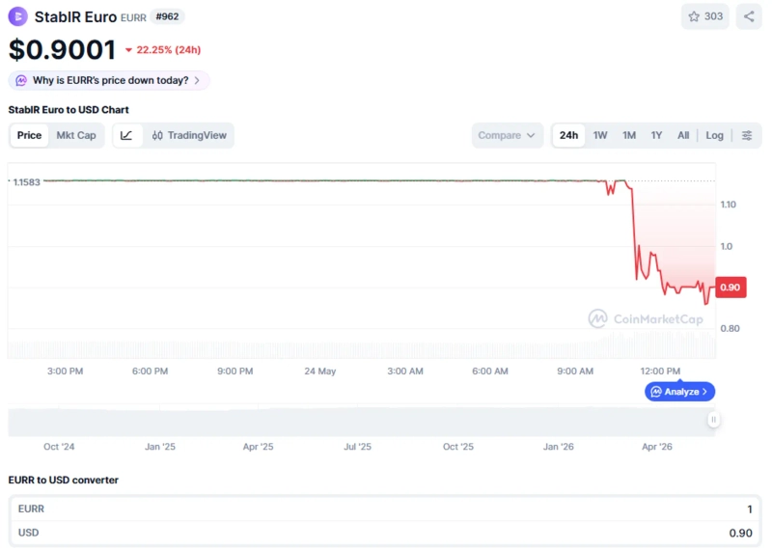772x550 pixels.
Task: Click the $0.9001 price heading
Action: (x=62, y=50)
